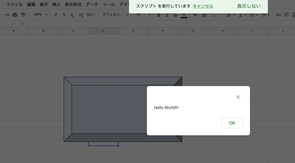Select column D header
The width and height of the screenshot is (295, 163).
point(103,31)
